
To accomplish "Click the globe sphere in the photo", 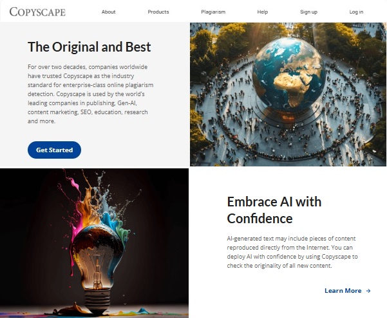I will click(x=289, y=74).
